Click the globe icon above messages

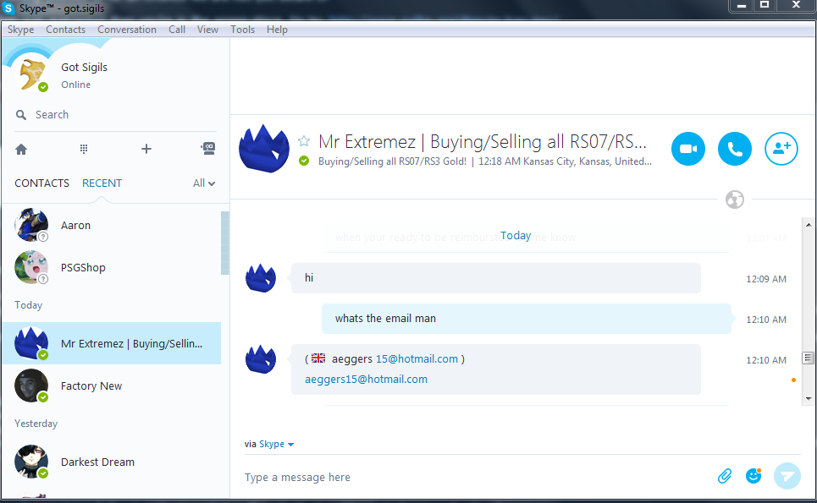pyautogui.click(x=735, y=200)
